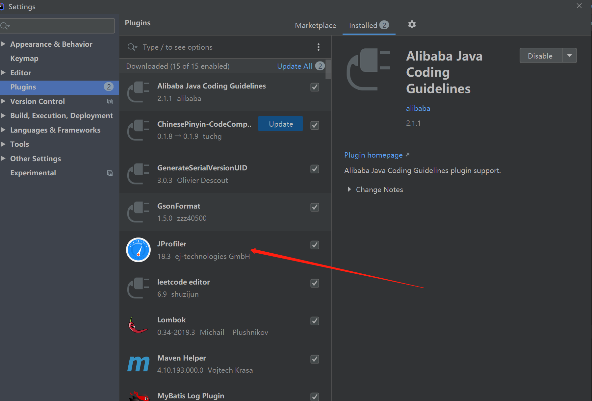This screenshot has height=401, width=592.
Task: Toggle the Maven Helper checkbox
Action: tap(315, 359)
